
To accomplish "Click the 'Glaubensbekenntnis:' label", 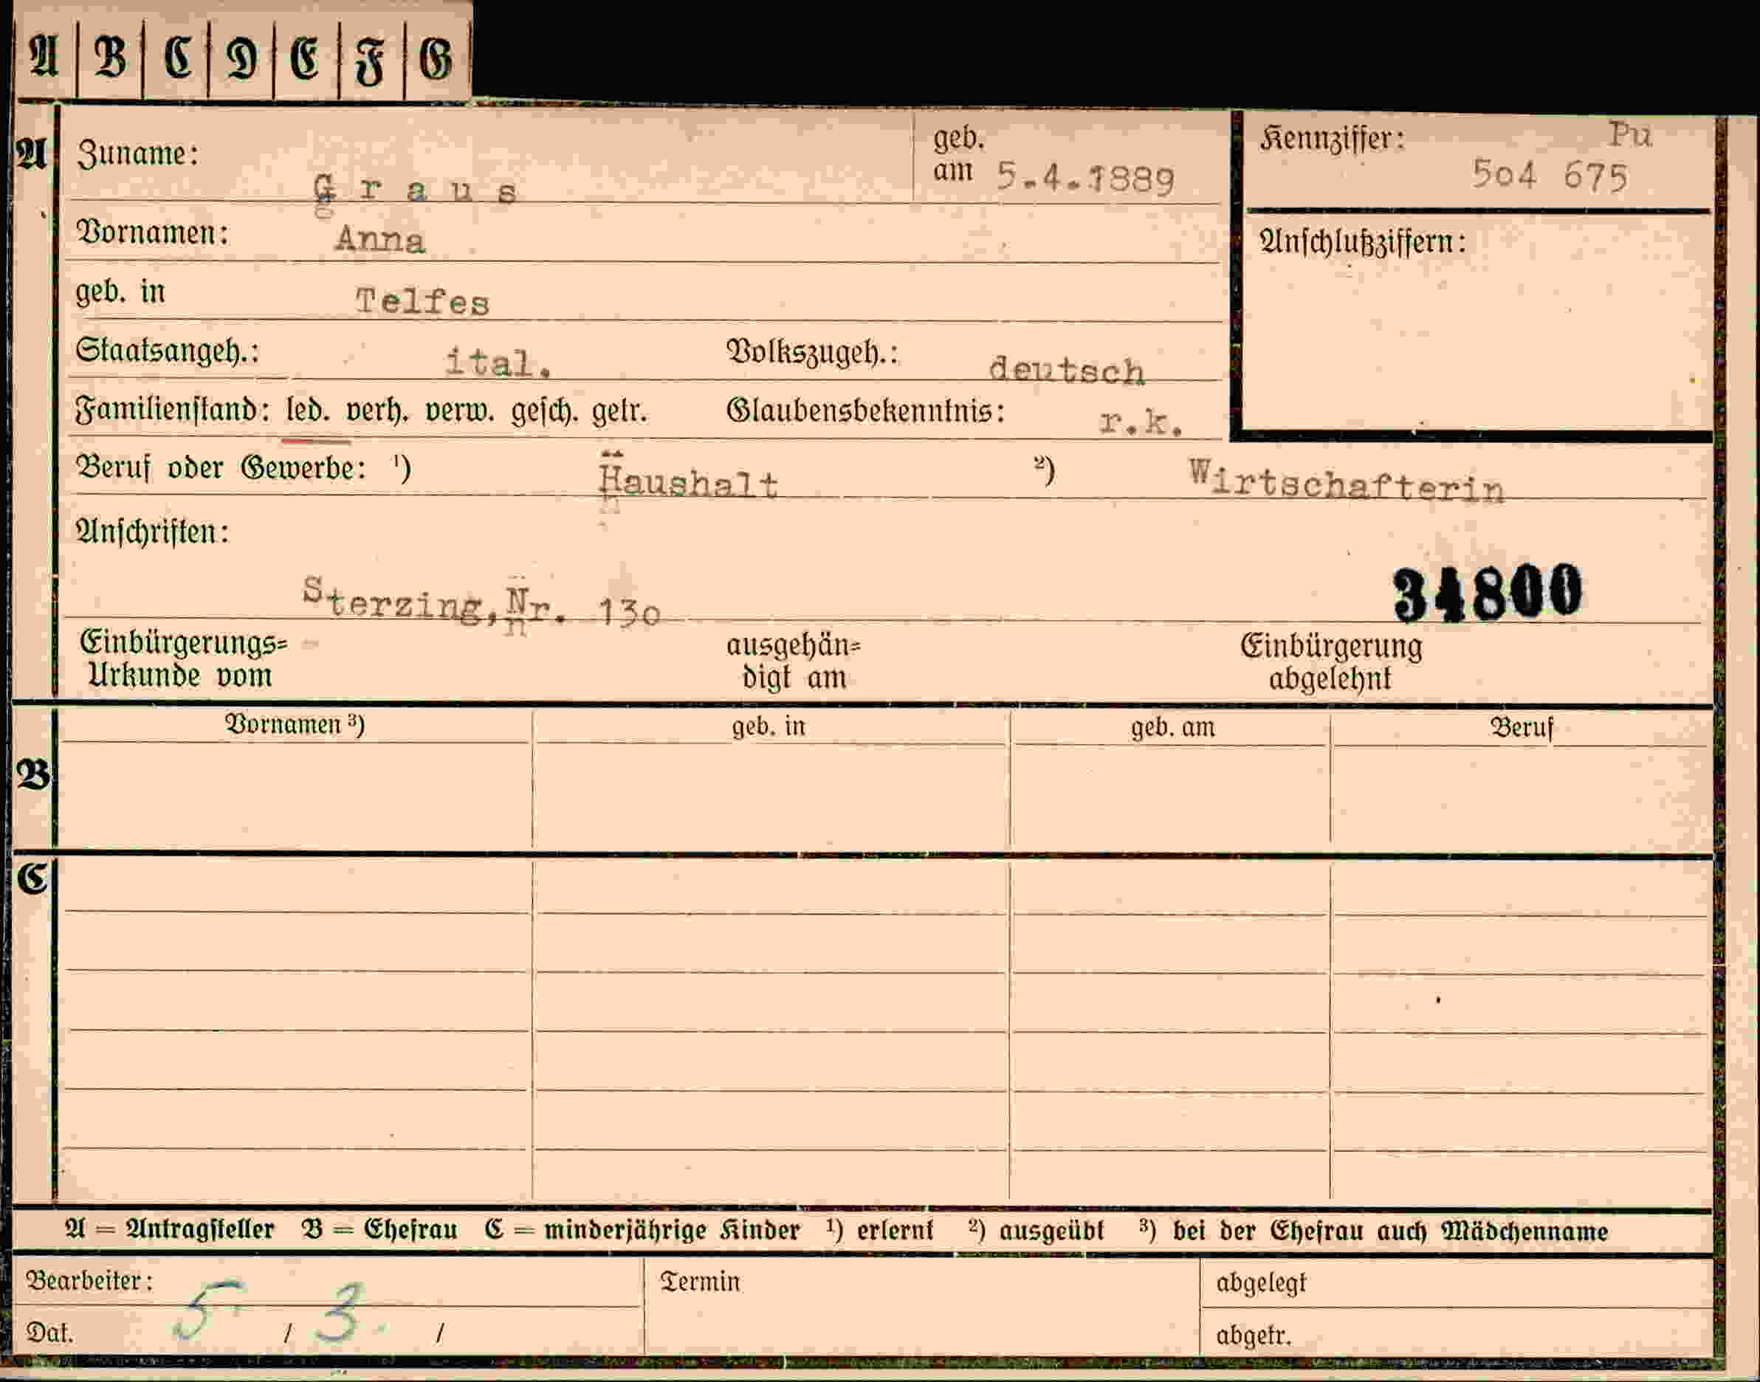I will click(x=866, y=411).
